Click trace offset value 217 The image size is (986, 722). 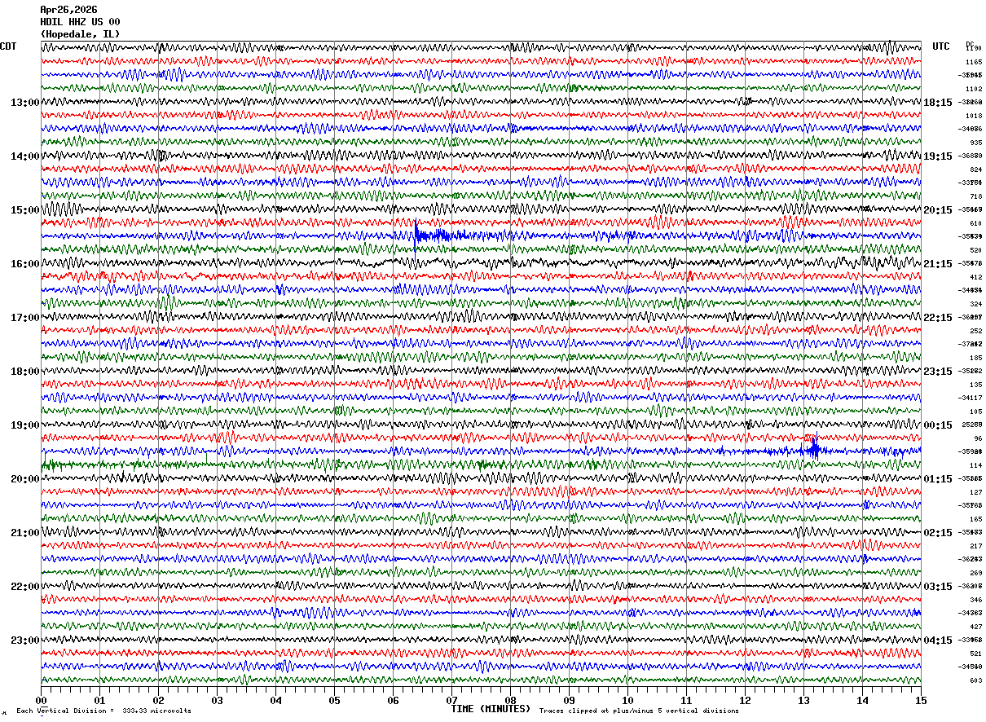click(975, 546)
